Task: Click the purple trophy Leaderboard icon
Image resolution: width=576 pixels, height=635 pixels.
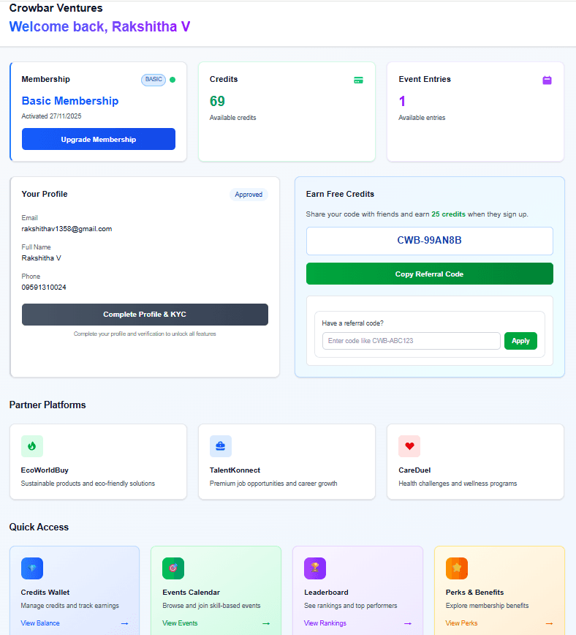Action: pyautogui.click(x=315, y=568)
